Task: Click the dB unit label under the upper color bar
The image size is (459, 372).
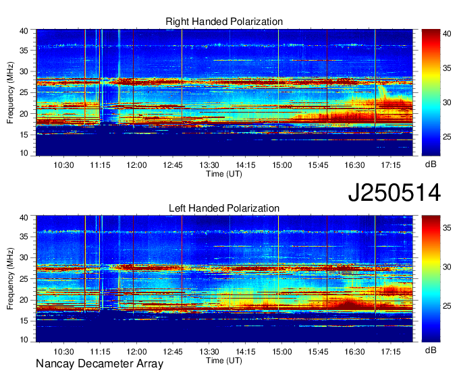Action: click(431, 164)
